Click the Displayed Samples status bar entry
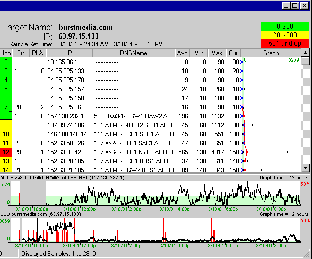Screen dimensions: 312x259 click(x=58, y=254)
